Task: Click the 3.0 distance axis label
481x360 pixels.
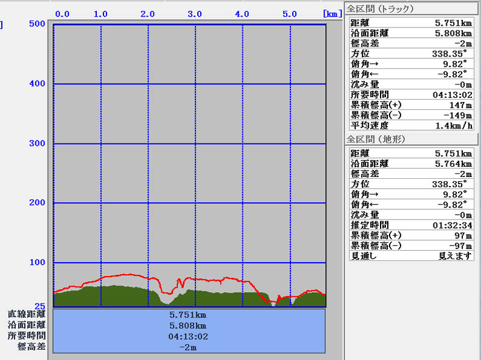Action: 194,14
